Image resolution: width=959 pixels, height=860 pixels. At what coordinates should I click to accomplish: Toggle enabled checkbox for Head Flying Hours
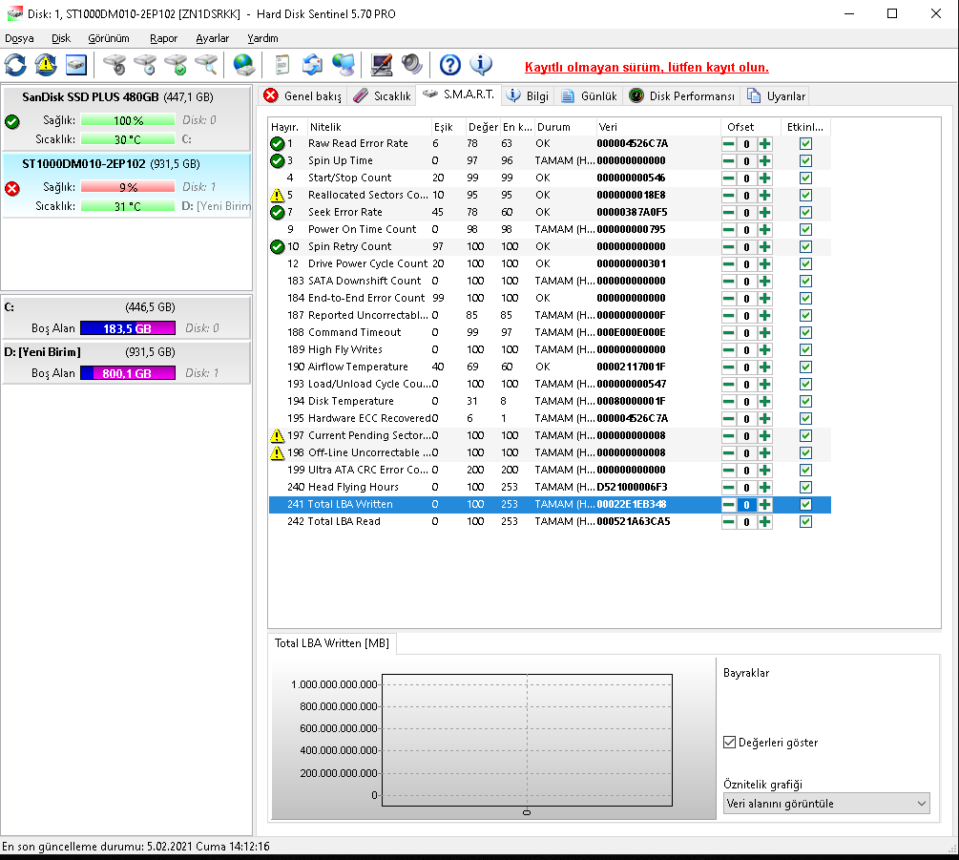coord(805,487)
